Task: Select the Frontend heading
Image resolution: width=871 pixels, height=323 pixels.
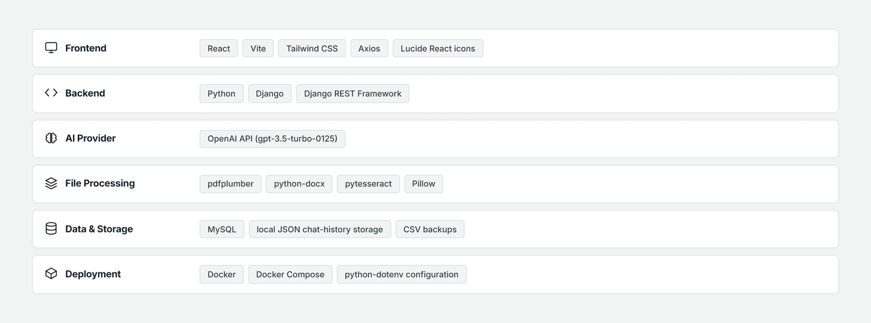Action: tap(86, 48)
